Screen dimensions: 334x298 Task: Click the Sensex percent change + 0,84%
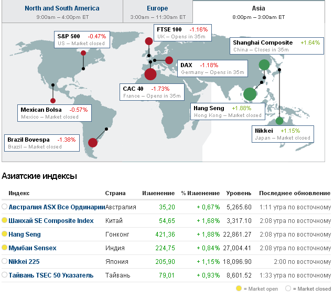pos(208,248)
